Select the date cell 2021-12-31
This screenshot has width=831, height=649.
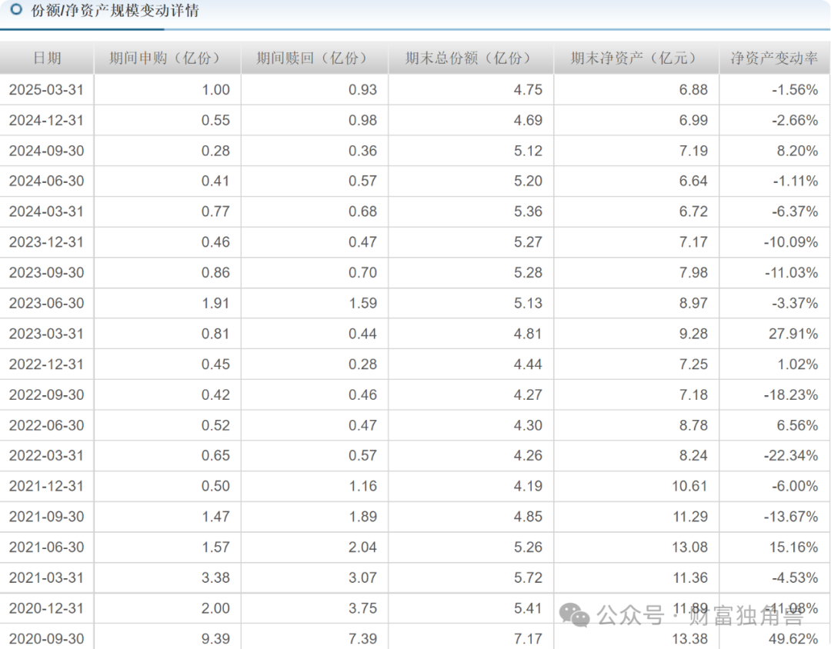coord(47,486)
